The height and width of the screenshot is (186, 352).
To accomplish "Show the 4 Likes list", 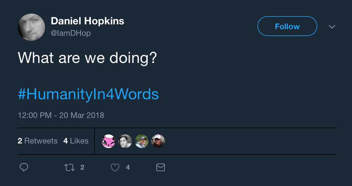I will pos(76,141).
